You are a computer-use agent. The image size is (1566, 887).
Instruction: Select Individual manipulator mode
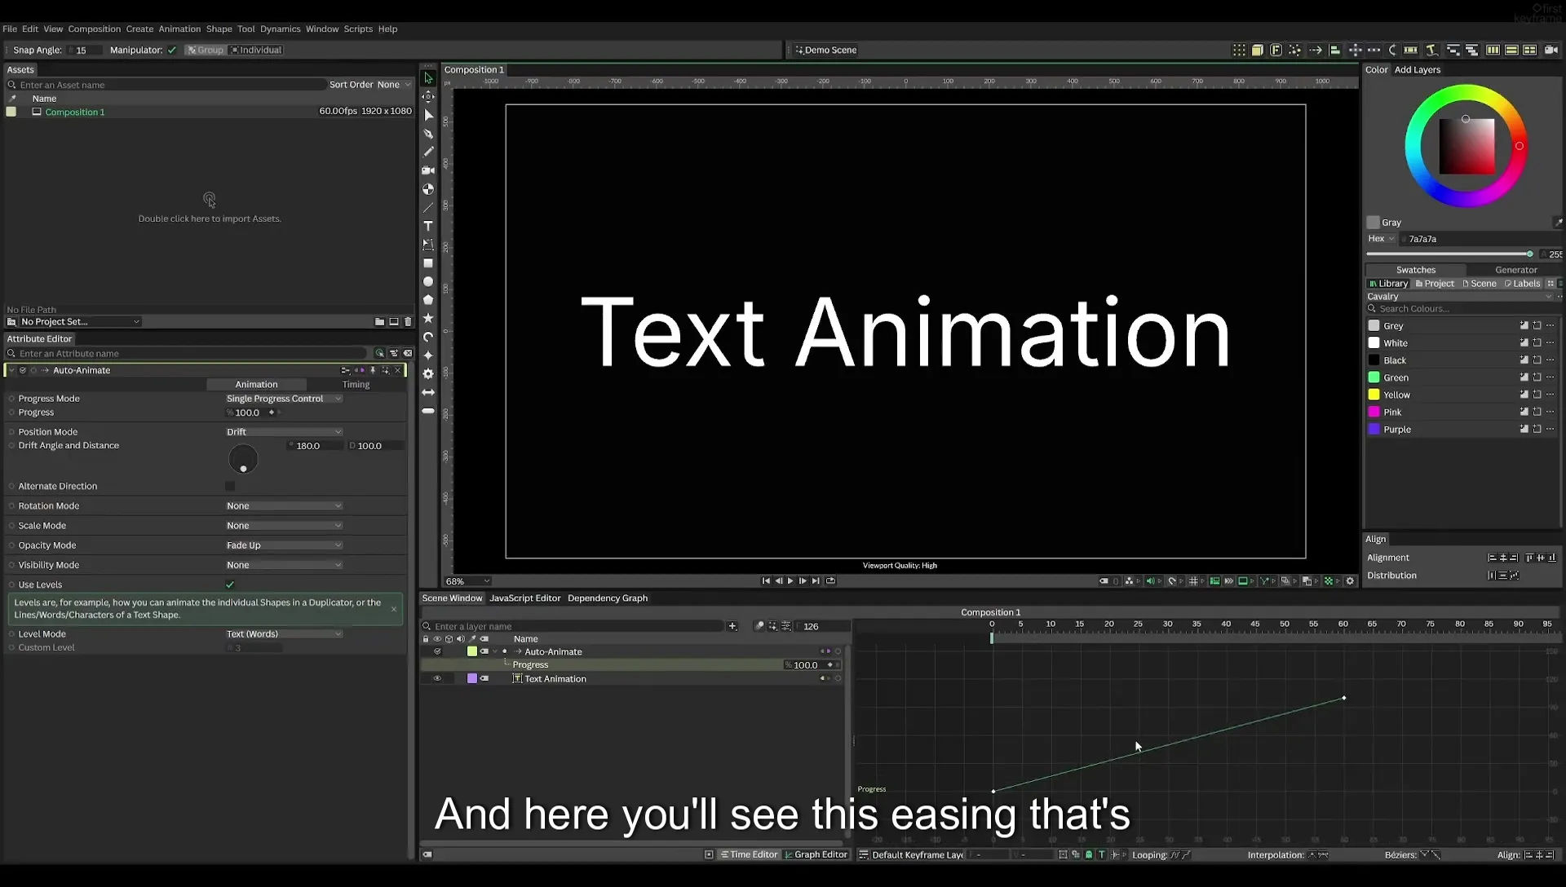256,51
